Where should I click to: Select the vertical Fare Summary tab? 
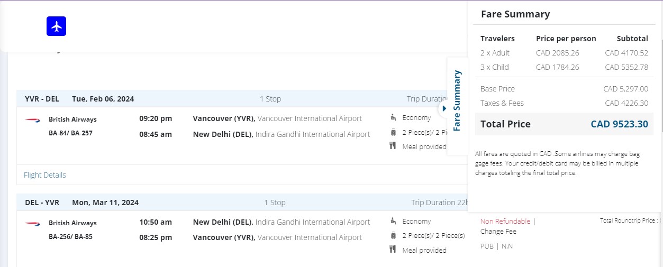[457, 100]
